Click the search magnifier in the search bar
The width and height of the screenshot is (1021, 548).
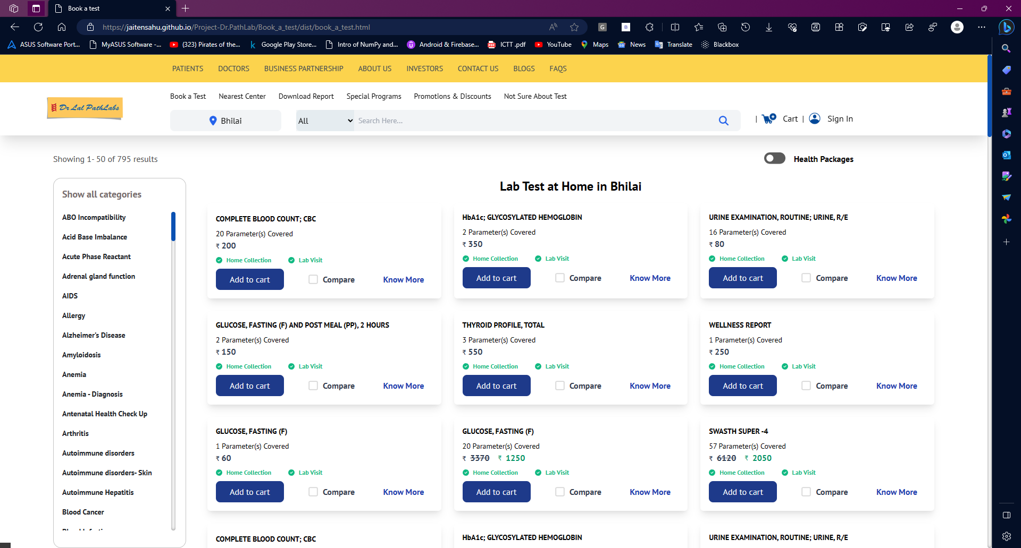pos(724,121)
